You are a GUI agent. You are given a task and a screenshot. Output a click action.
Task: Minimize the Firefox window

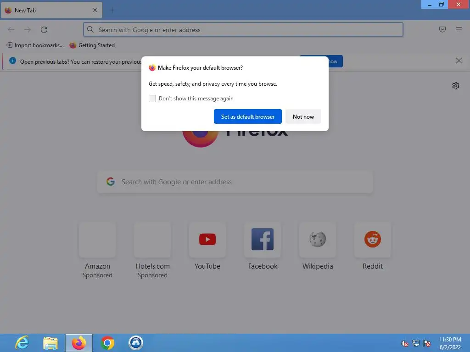click(429, 4)
